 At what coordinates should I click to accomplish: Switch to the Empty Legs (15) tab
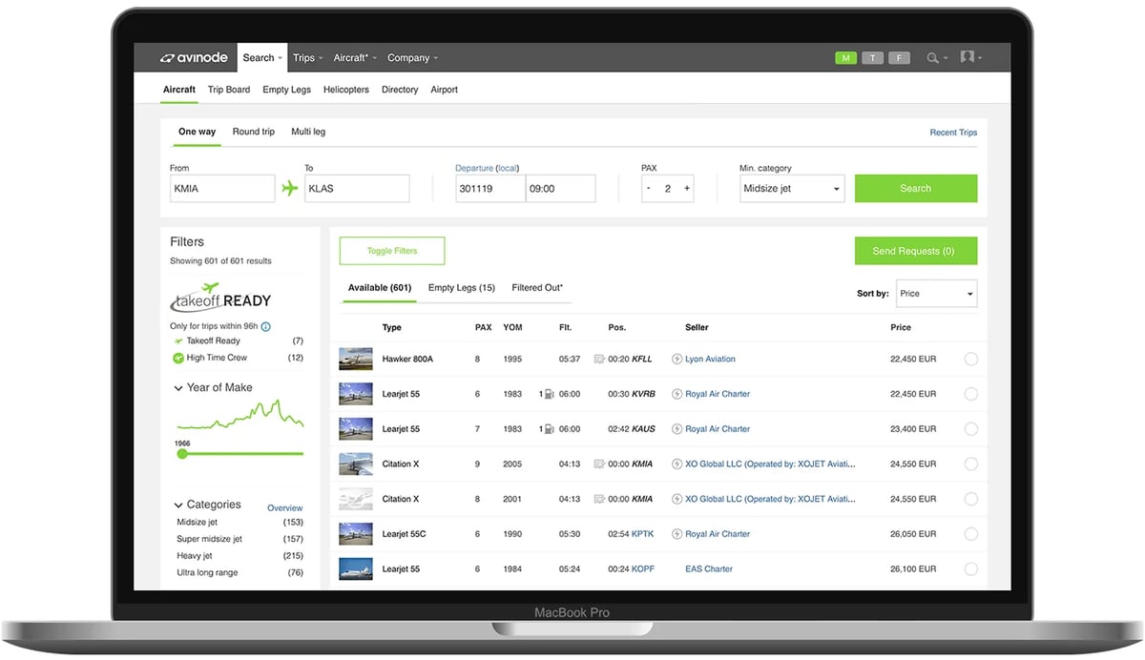(461, 288)
